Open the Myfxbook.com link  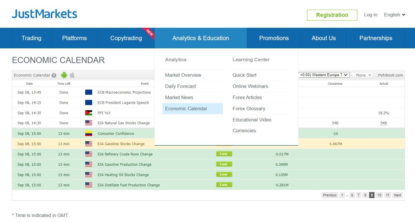coord(390,75)
